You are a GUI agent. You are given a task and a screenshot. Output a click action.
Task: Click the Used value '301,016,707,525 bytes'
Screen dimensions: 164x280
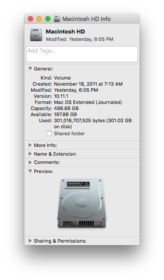pos(80,120)
